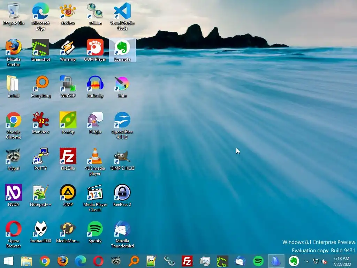The width and height of the screenshot is (357, 268).
Task: Select the foobar2000 desktop shortcut
Action: 40,232
